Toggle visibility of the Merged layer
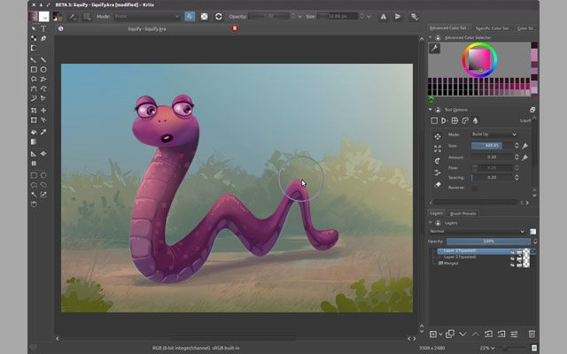 512,265
